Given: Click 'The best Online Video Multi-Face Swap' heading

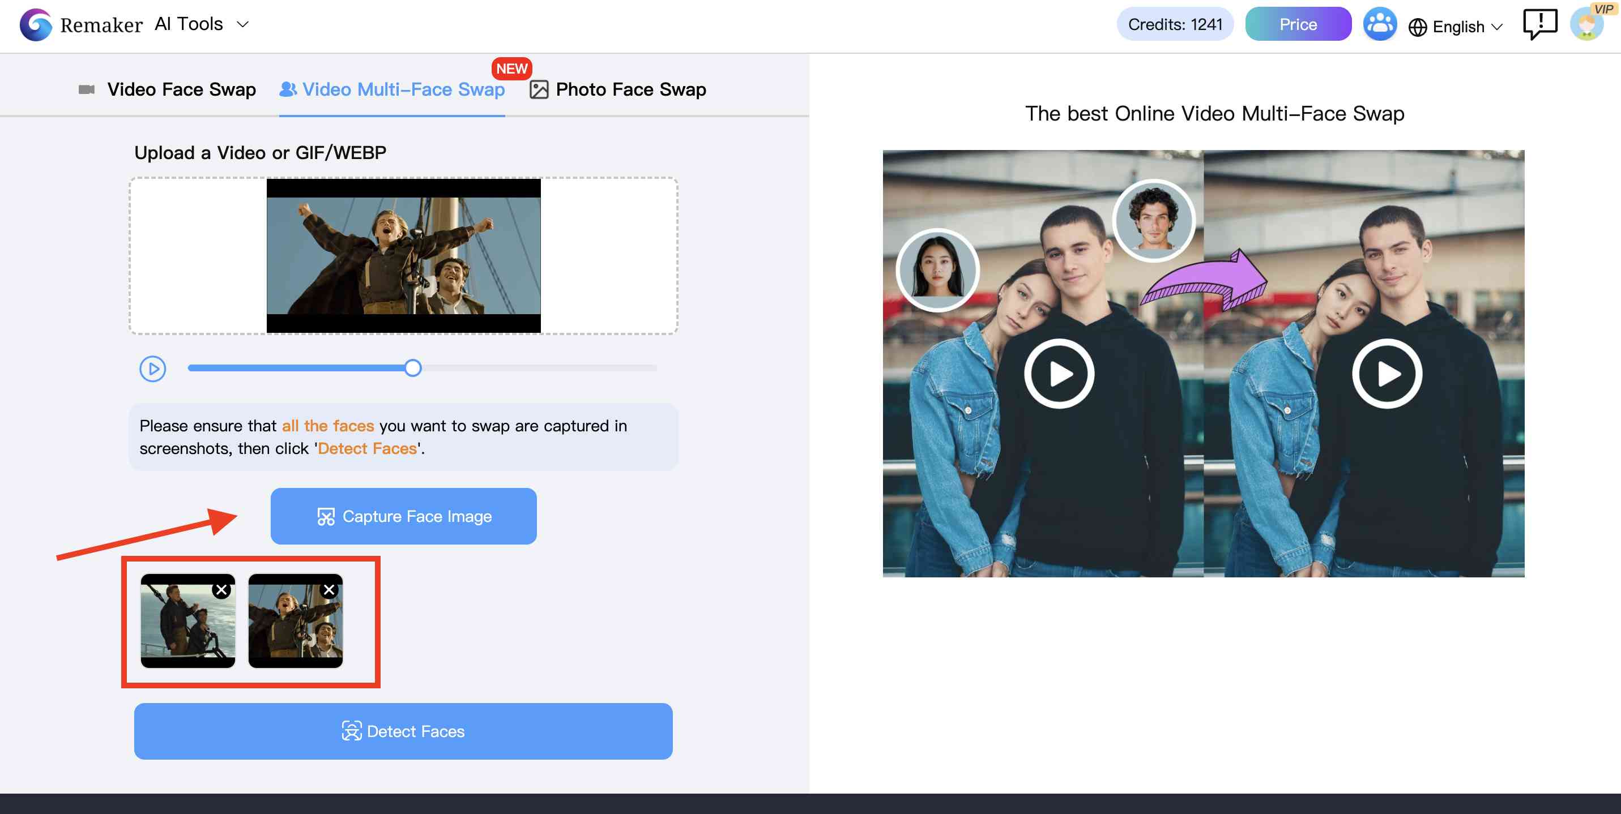Looking at the screenshot, I should (1214, 114).
